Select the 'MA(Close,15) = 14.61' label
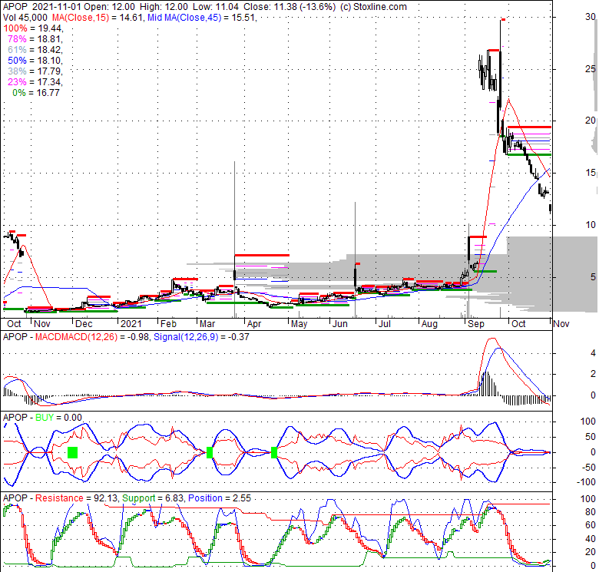This screenshot has width=599, height=572. (x=98, y=18)
